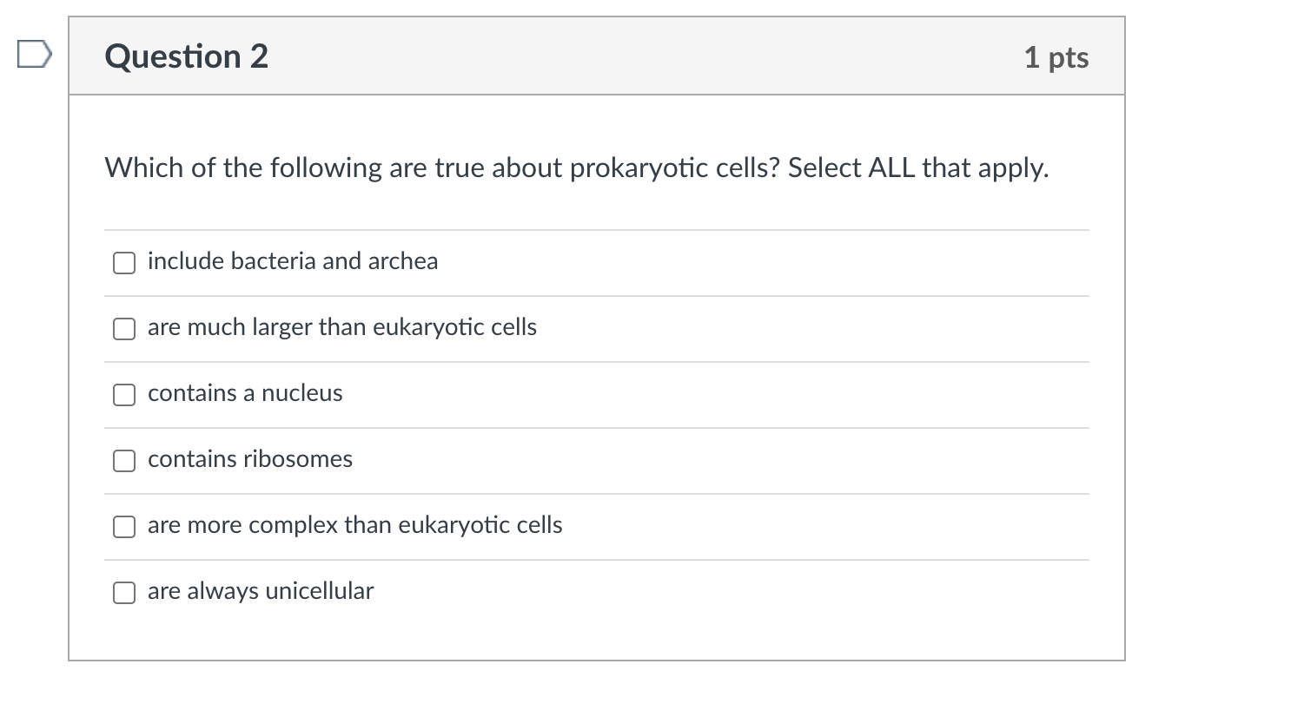Click the 'include bacteria and archea' answer text
1291x710 pixels.
coord(293,261)
